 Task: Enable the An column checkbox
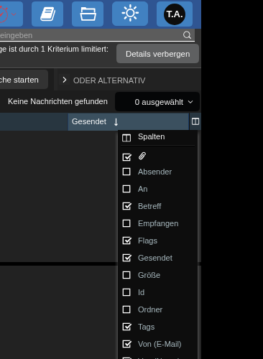point(126,189)
